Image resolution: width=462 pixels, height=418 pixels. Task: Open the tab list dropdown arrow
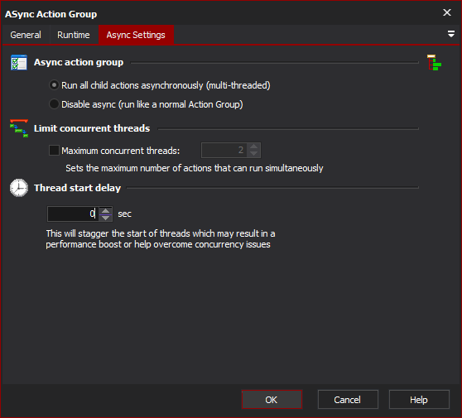click(x=450, y=34)
